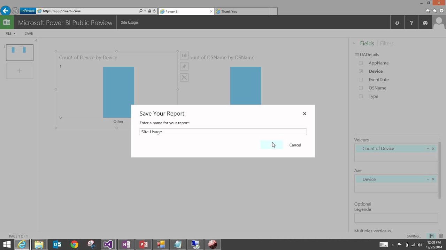This screenshot has width=446, height=250.
Task: Open Chrome from taskbar
Action: pos(74,244)
